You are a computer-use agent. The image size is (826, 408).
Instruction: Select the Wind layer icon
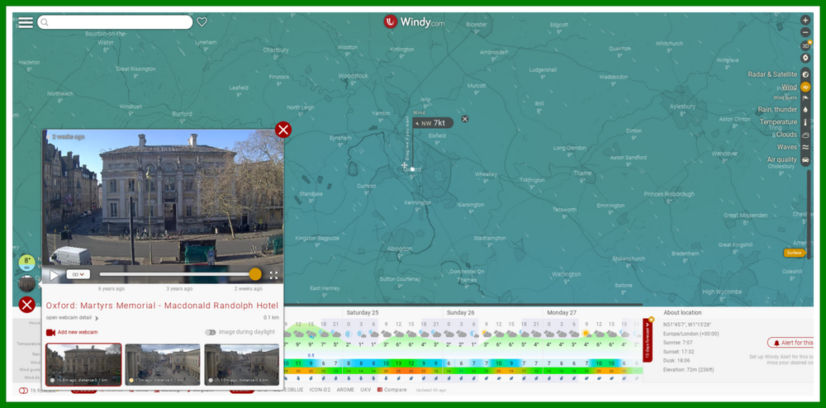pyautogui.click(x=805, y=87)
